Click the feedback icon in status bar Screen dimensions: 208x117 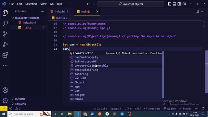point(197,108)
